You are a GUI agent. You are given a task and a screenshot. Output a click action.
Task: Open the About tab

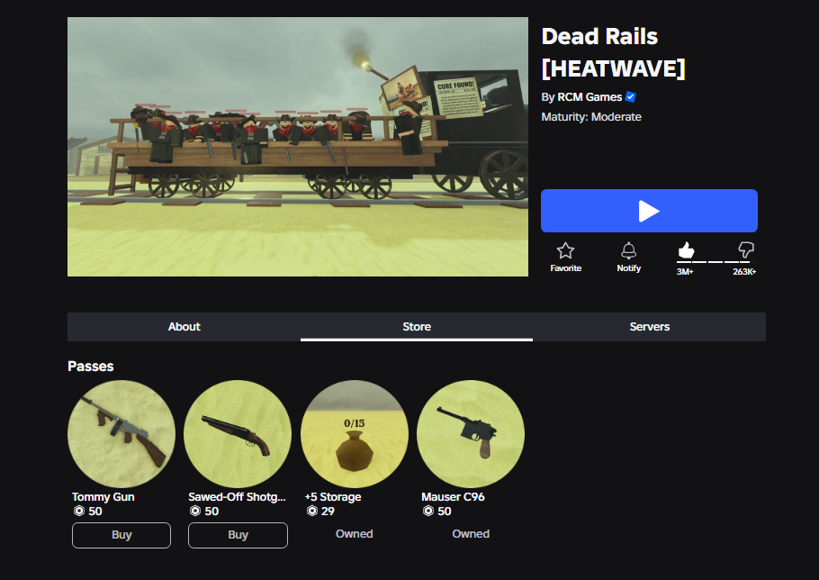tap(184, 327)
